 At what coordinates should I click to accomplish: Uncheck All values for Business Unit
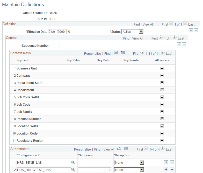pos(162,68)
